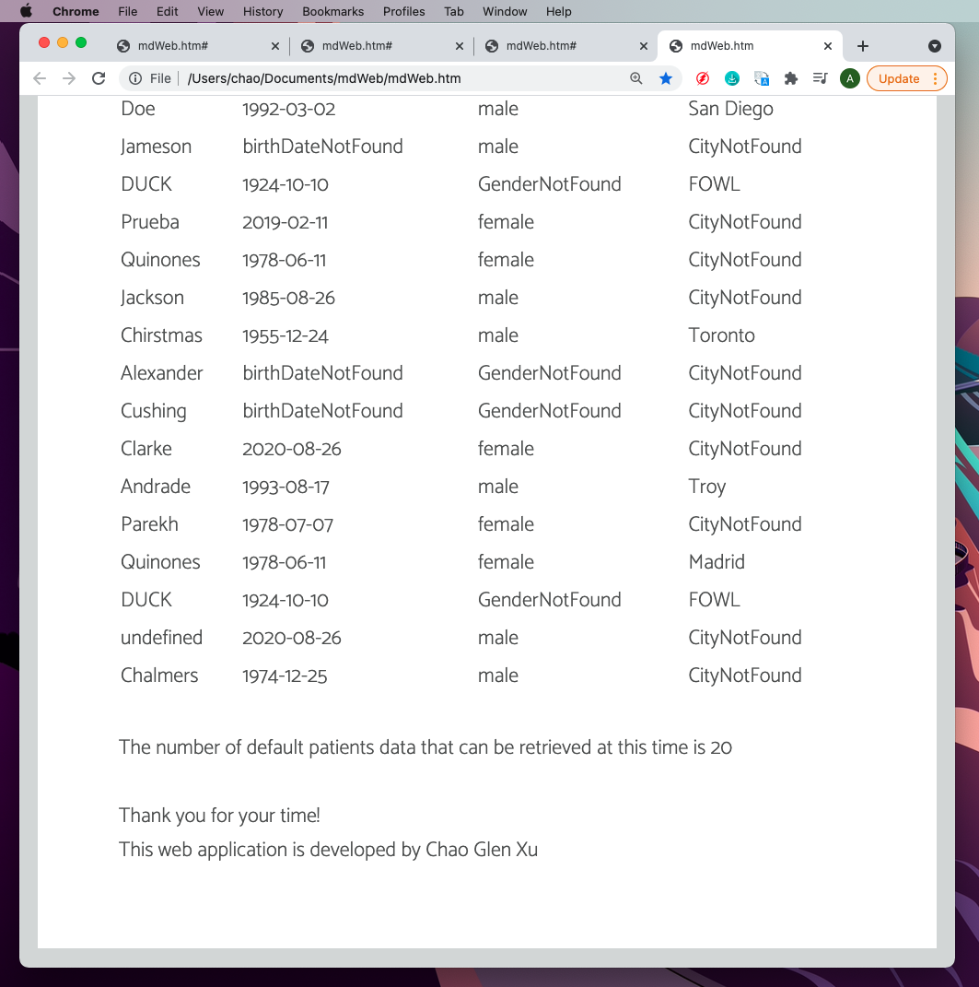Screen dimensions: 979x987
Task: Open the Google Translate extension icon
Action: coord(762,78)
